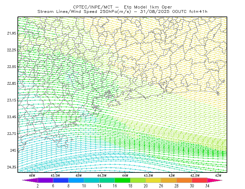Select the lime 18-20 m/s color band
245x189 pixels.
point(138,180)
